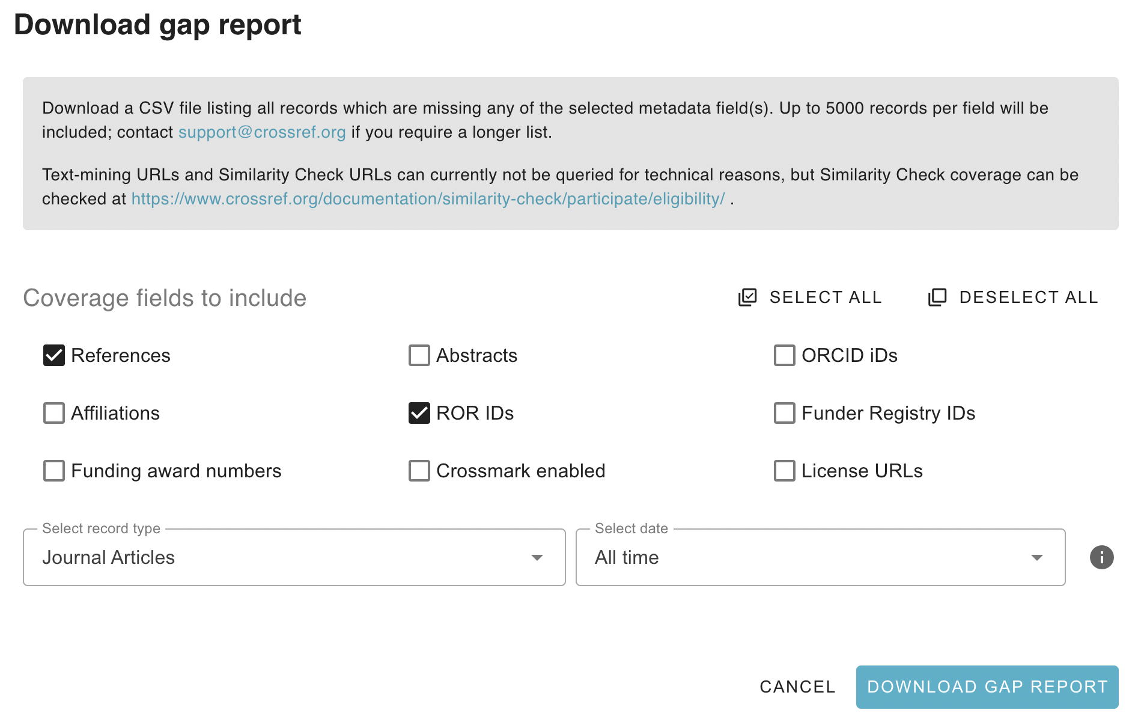Enable Funding award numbers

pos(53,471)
